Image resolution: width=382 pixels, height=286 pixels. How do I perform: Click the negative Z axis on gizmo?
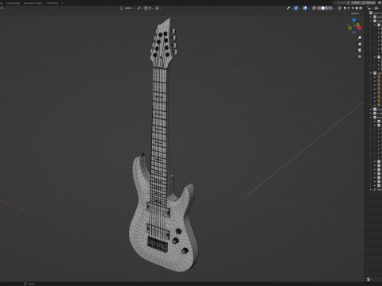tap(354, 33)
